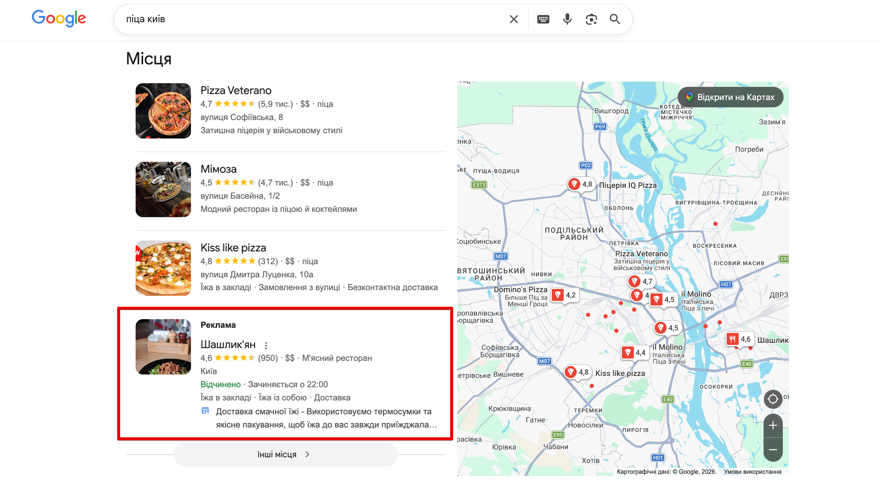Open the on-screen keyboard input tool
This screenshot has width=880, height=490.
click(x=543, y=19)
